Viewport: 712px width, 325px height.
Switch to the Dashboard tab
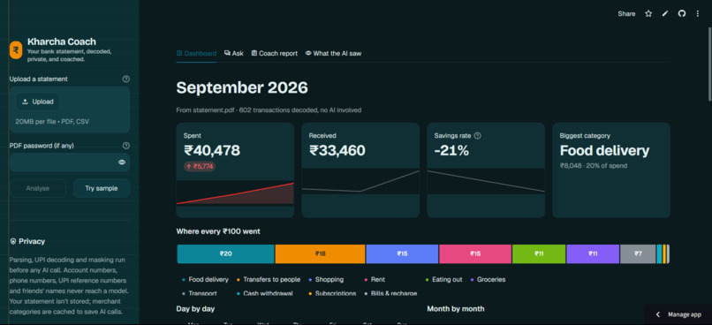(197, 54)
